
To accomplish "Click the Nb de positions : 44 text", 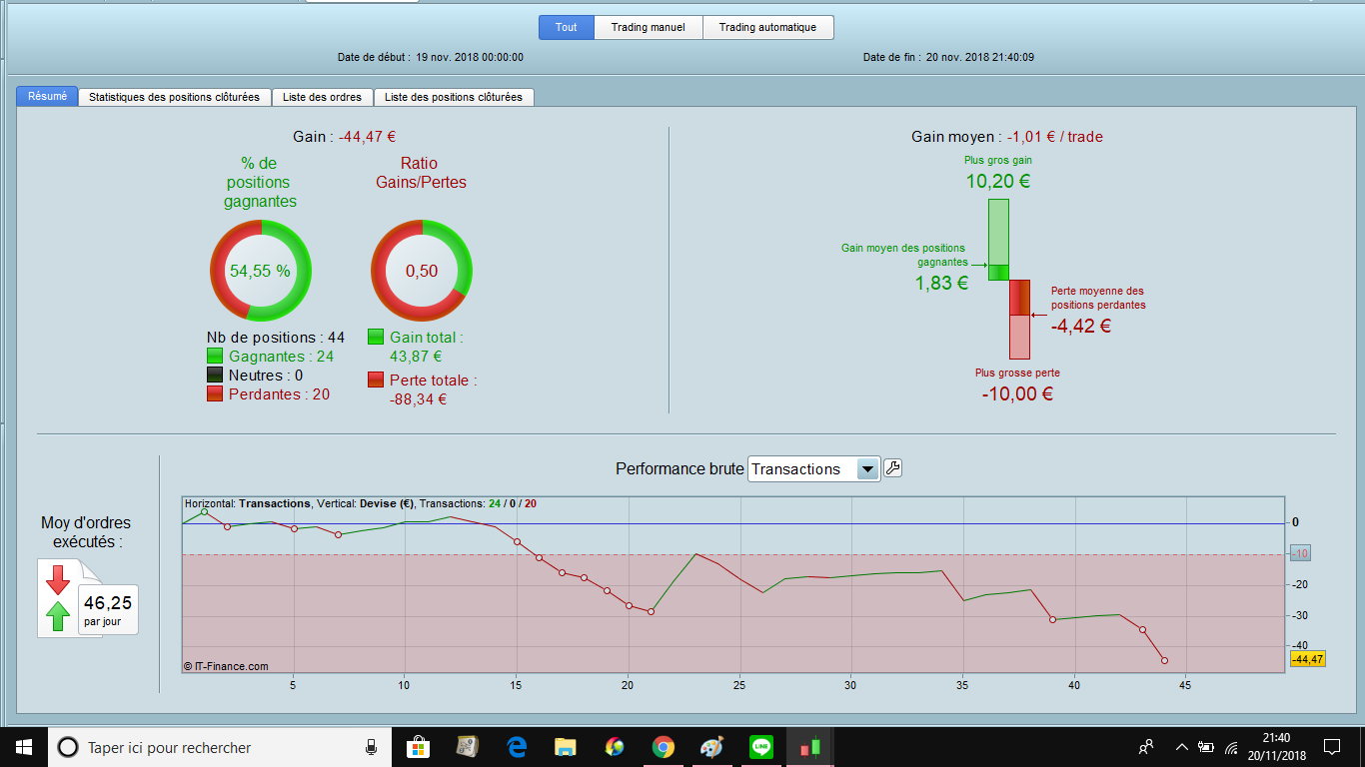I will point(276,338).
